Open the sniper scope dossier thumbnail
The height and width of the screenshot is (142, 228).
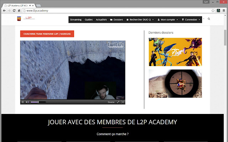tap(175, 84)
